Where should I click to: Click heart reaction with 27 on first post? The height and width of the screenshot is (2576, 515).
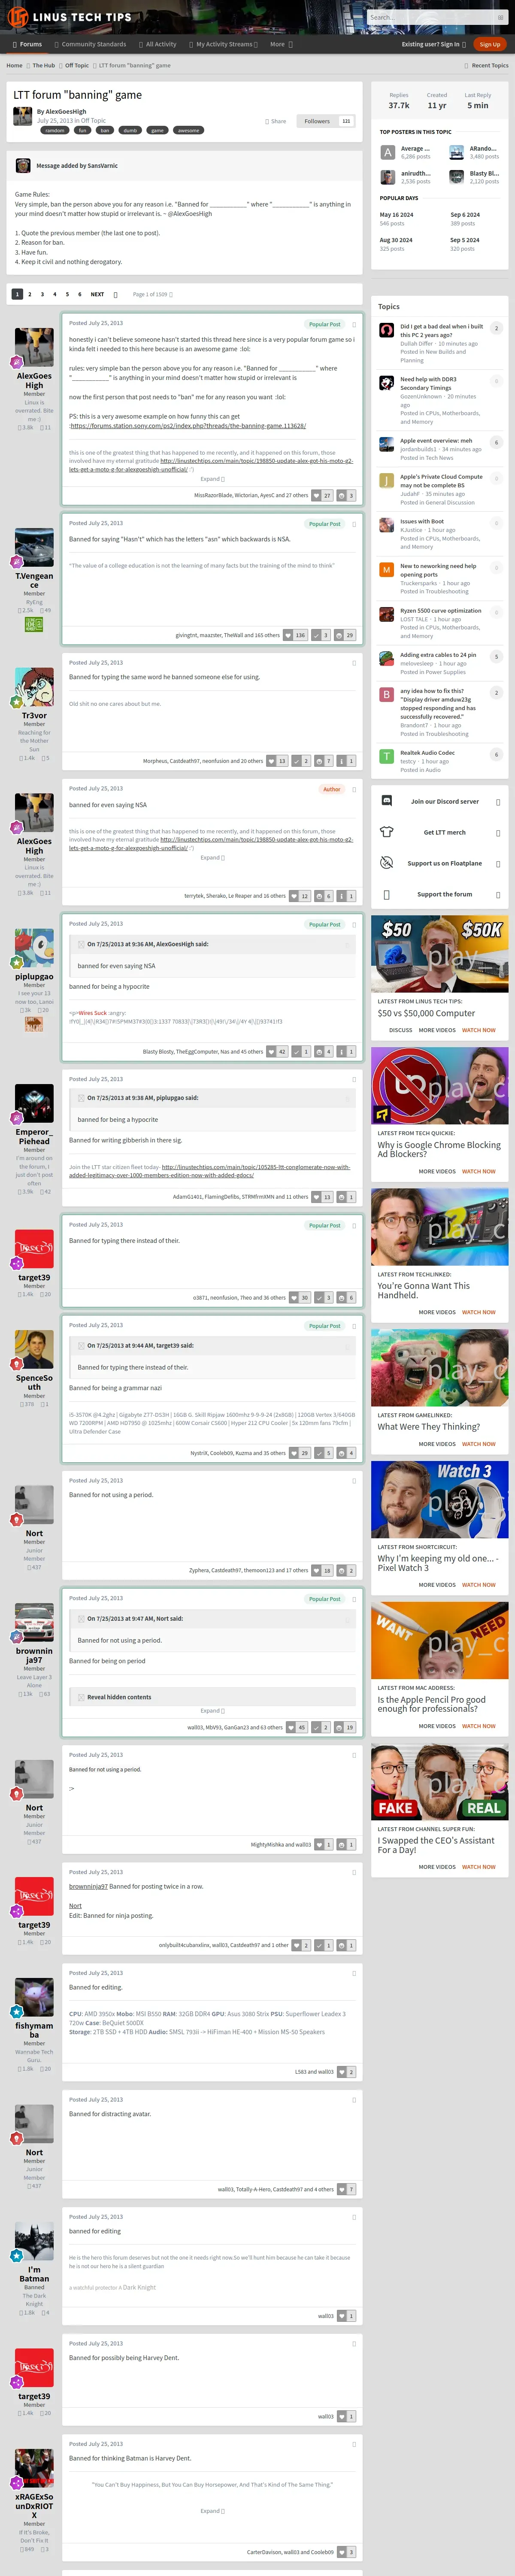322,495
